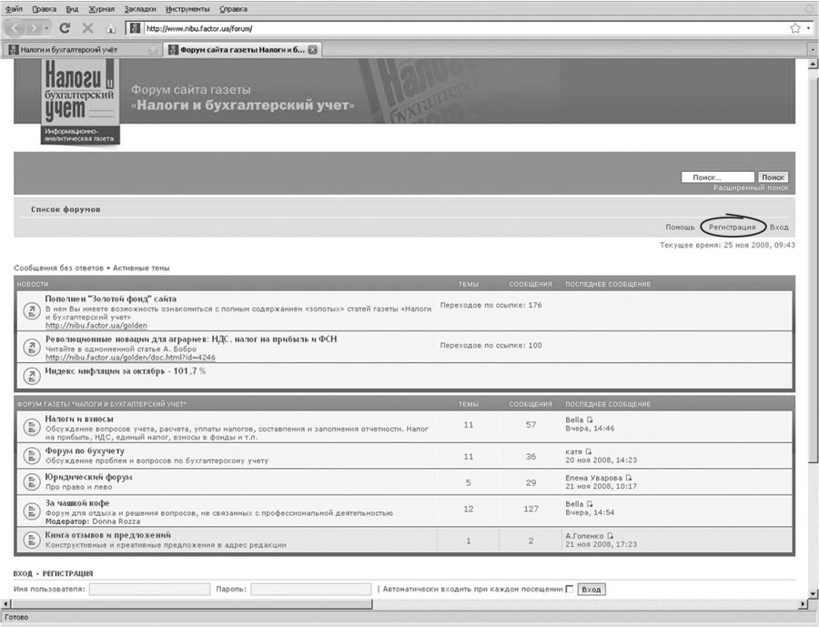Click the Home icon in the toolbar
819x627 pixels.
(111, 28)
